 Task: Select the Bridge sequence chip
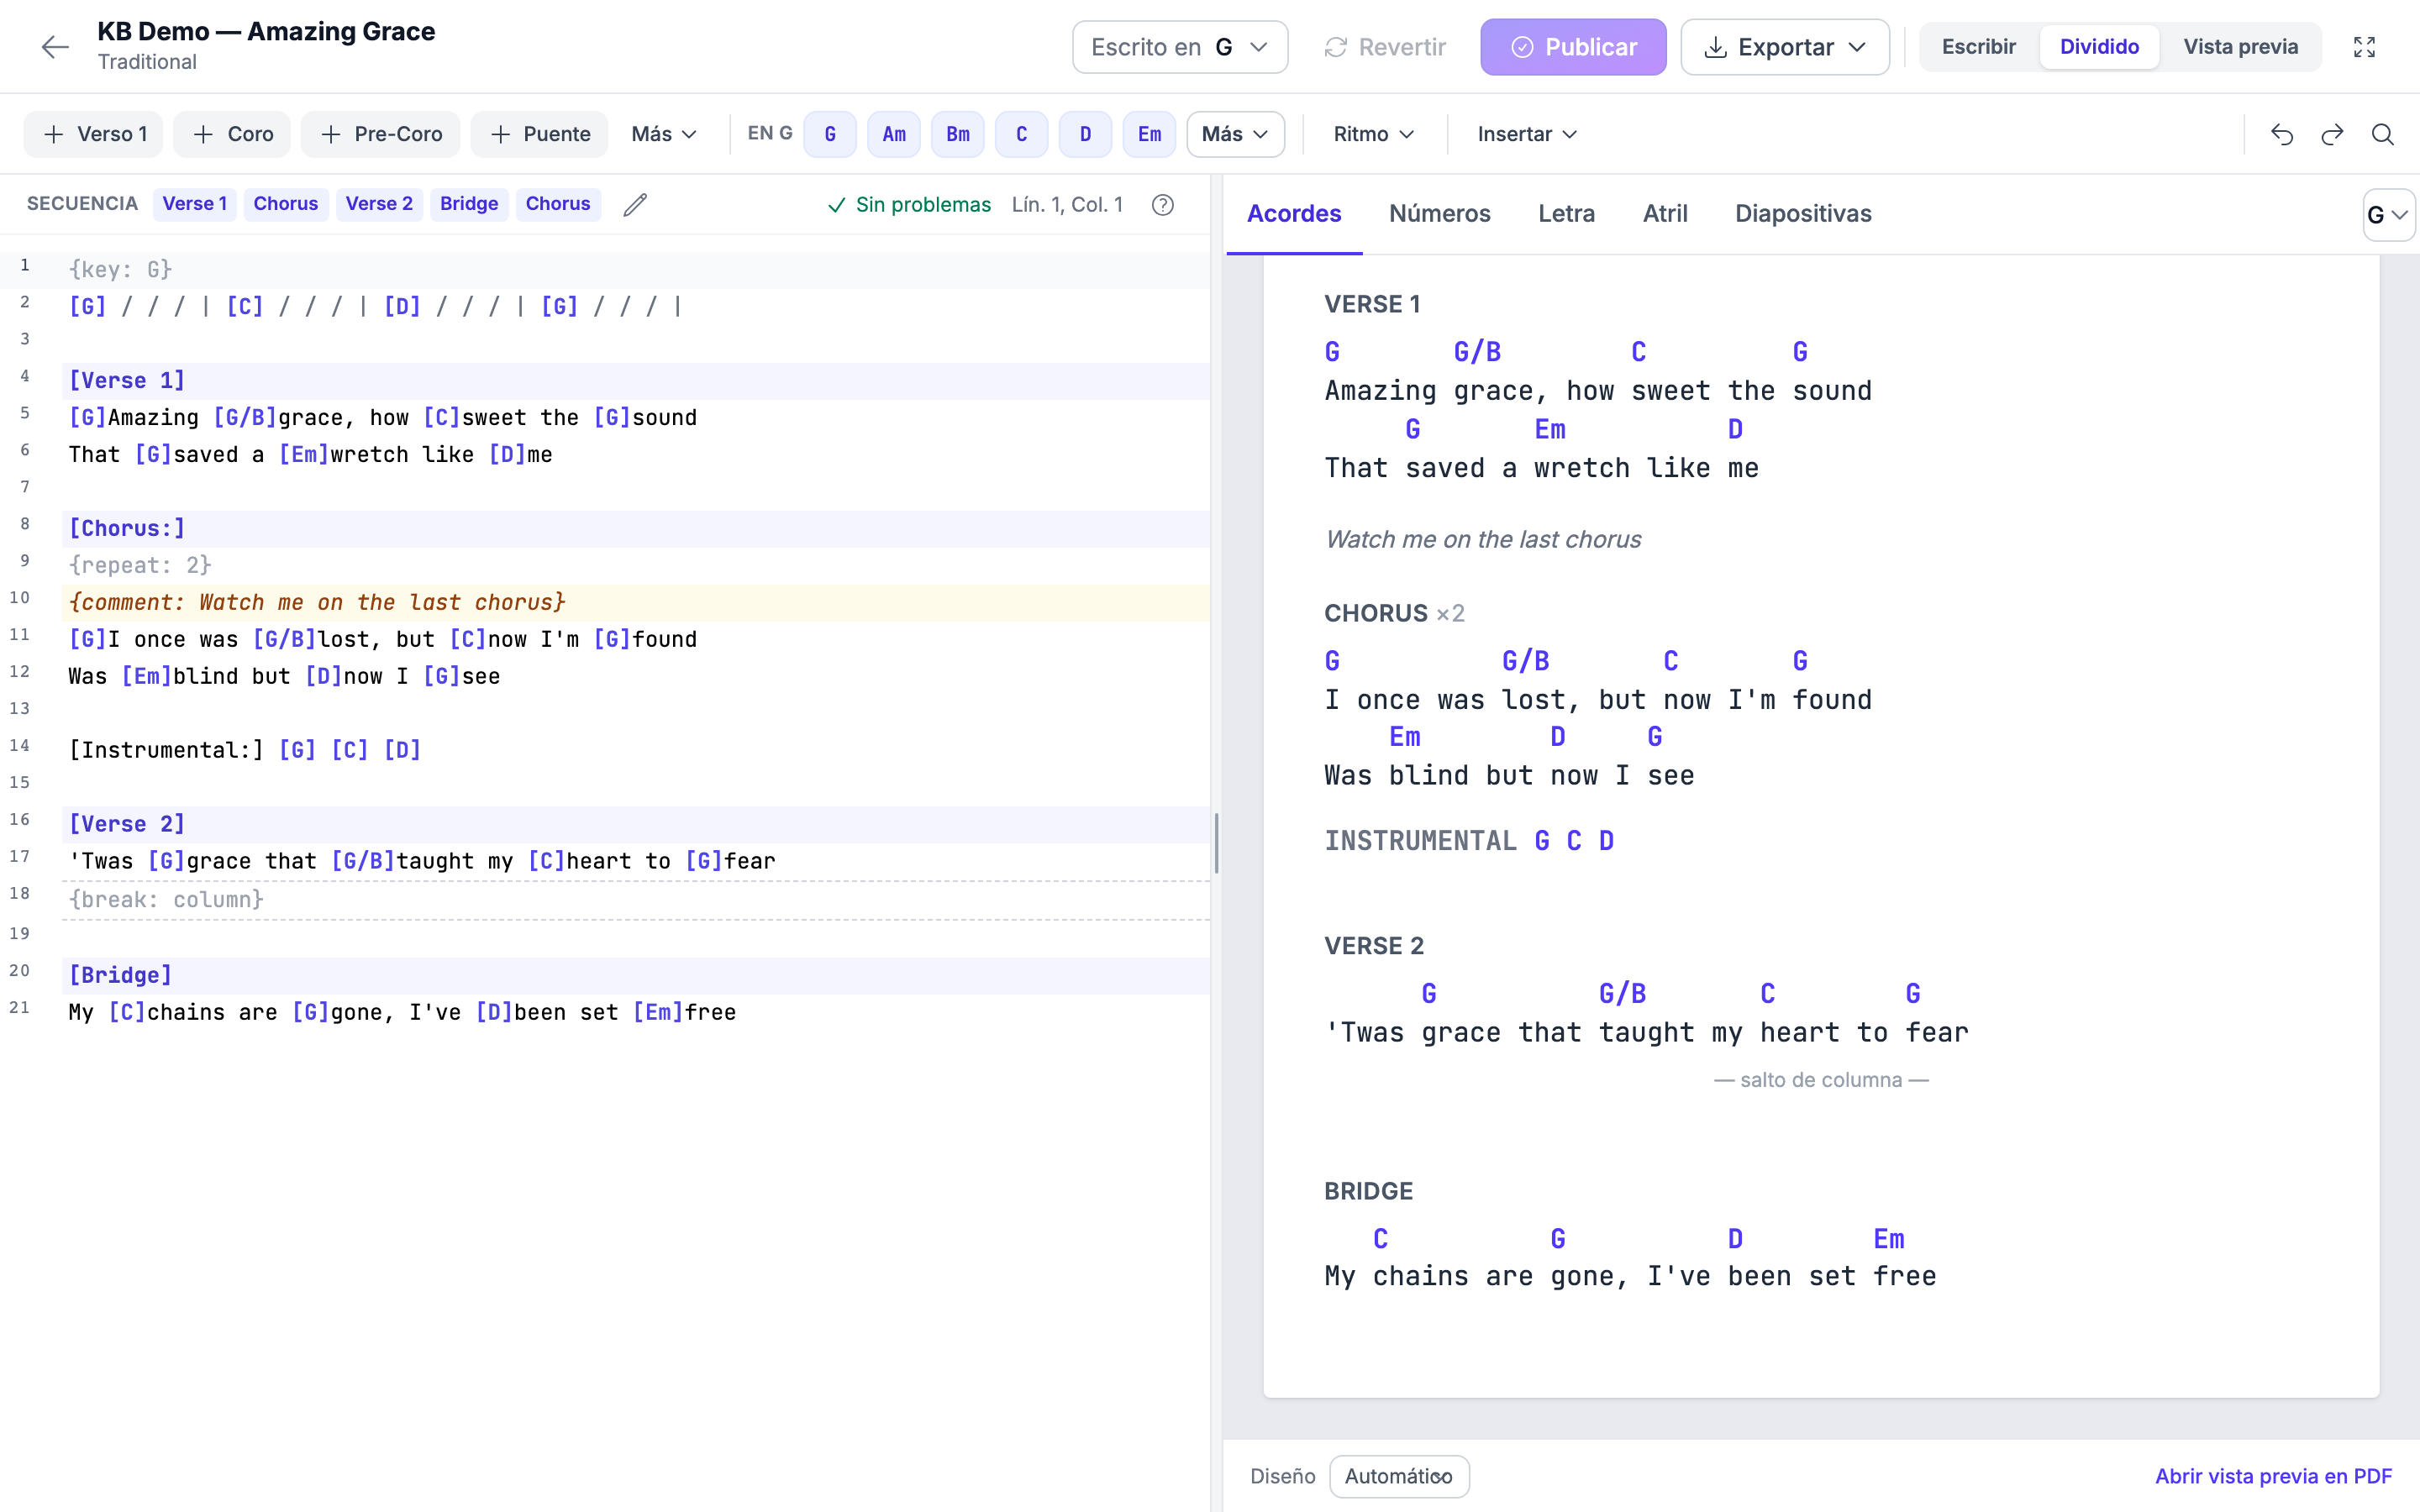click(x=469, y=204)
